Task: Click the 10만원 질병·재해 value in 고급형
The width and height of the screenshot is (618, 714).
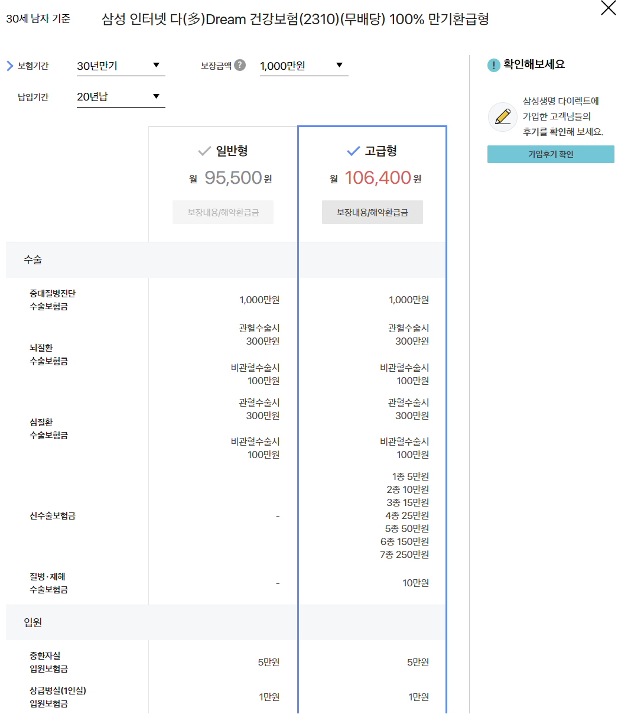Action: (x=415, y=583)
